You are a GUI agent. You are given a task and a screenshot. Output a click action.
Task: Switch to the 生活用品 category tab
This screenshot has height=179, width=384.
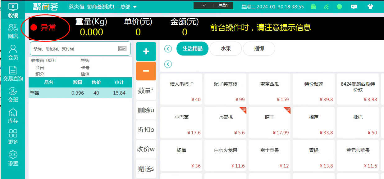(192, 49)
